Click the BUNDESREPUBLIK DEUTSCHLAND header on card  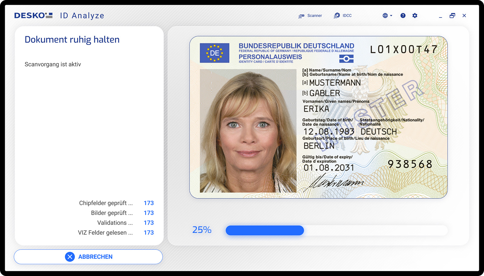296,46
